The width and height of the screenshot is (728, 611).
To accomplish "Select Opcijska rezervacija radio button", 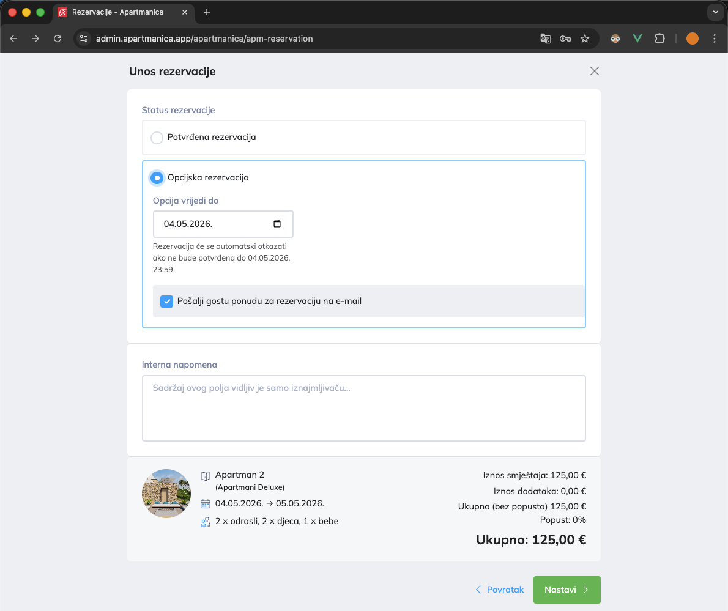I will point(157,178).
